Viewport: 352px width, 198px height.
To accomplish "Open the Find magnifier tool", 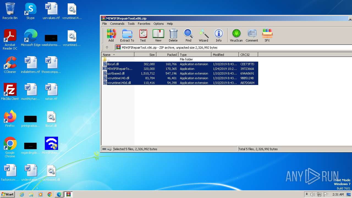I will (x=188, y=35).
